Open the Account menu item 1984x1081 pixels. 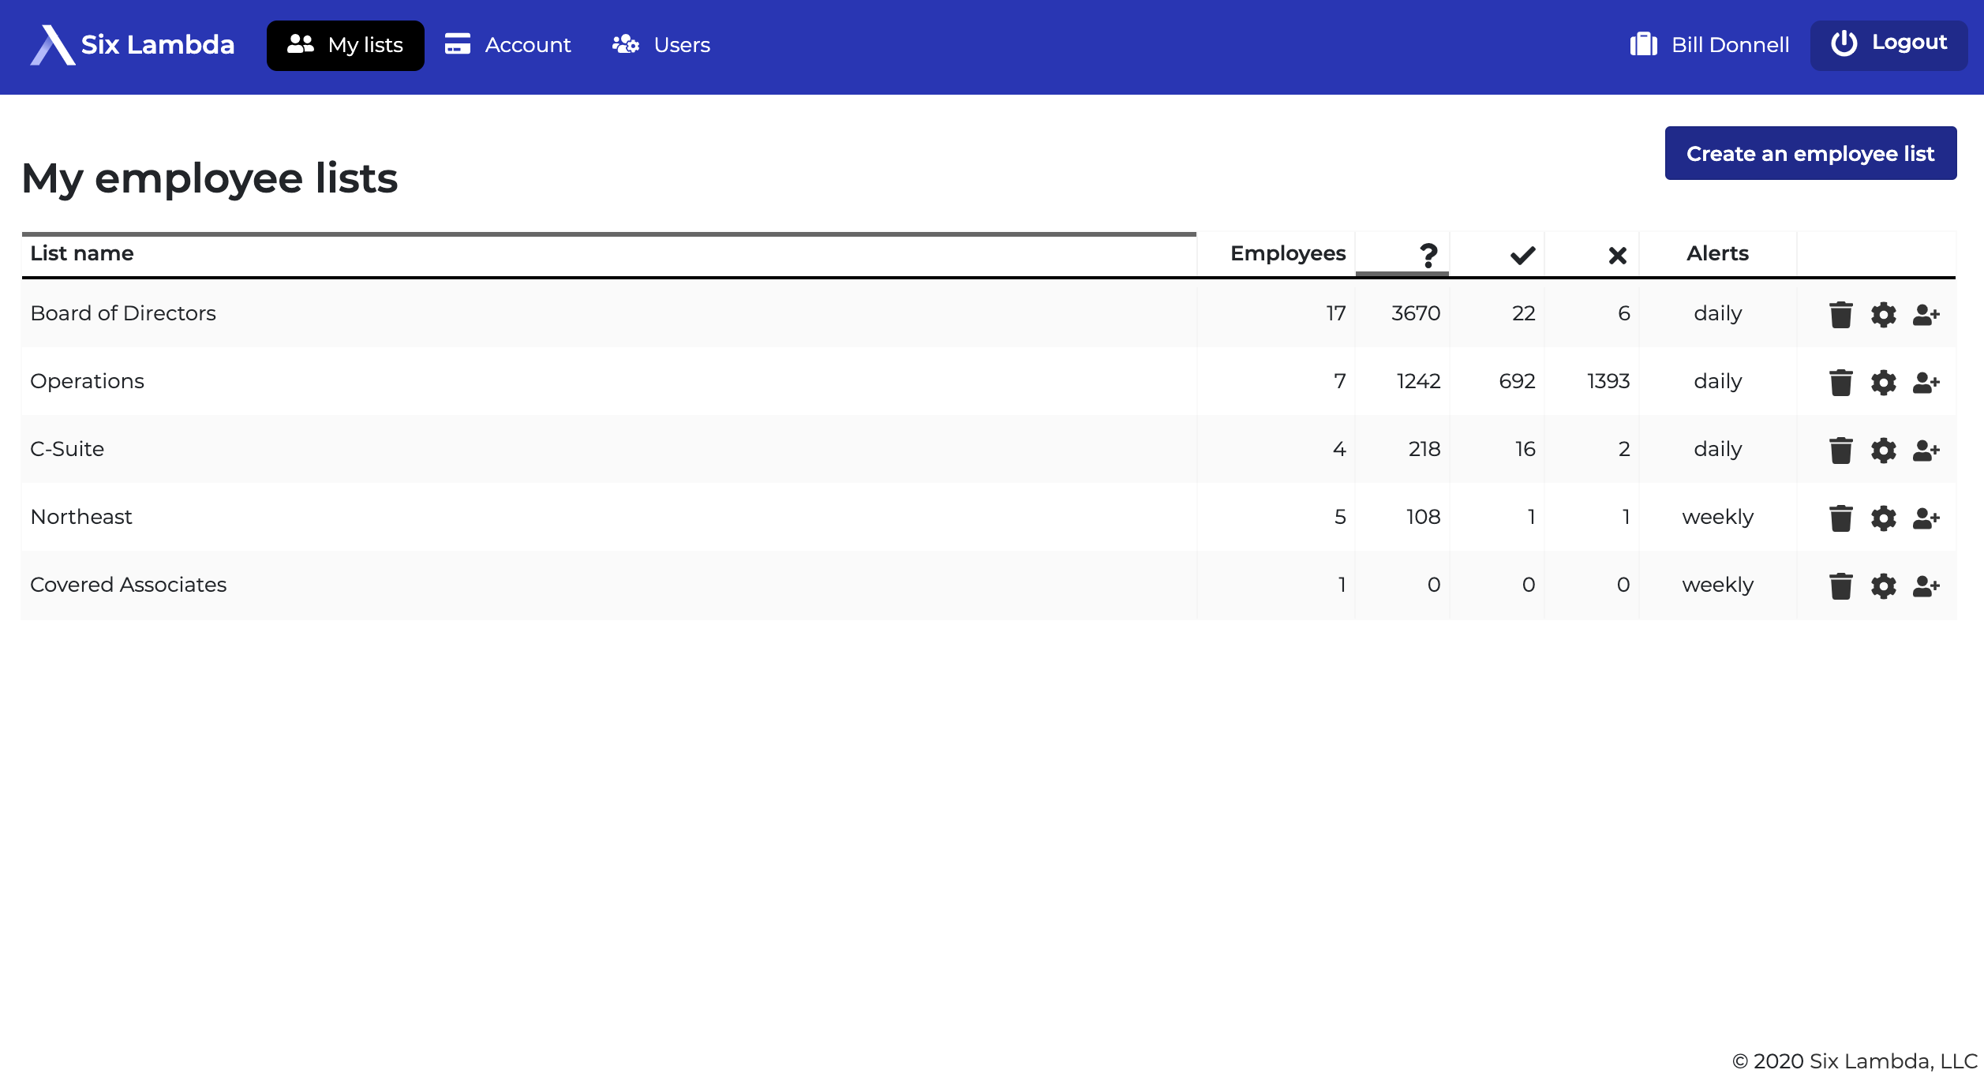[x=507, y=45]
